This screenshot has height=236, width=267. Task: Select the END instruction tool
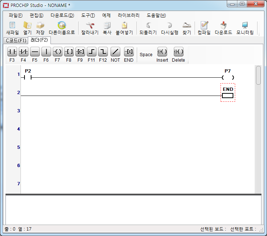click(x=129, y=52)
